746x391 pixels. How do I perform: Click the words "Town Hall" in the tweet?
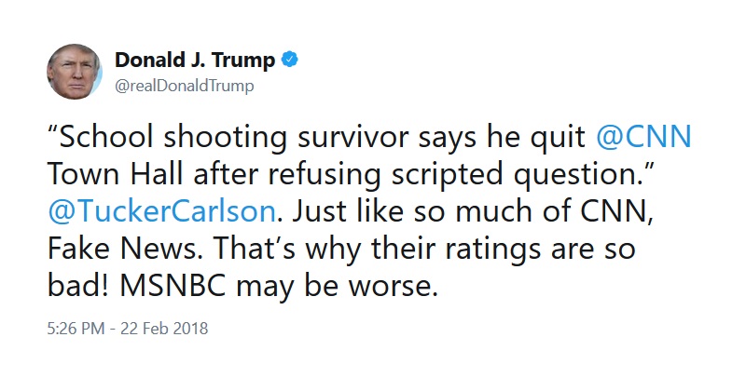tap(115, 174)
